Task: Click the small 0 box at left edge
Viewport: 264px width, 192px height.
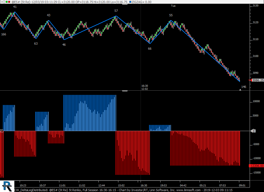Action: point(1,131)
